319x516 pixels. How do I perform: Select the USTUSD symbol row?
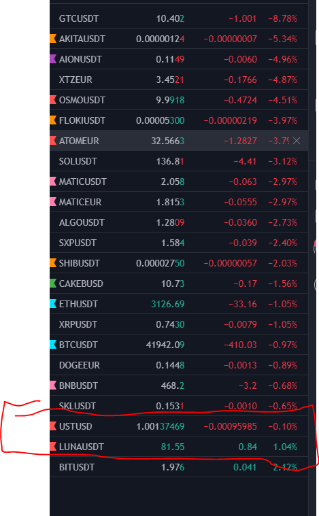click(x=179, y=426)
